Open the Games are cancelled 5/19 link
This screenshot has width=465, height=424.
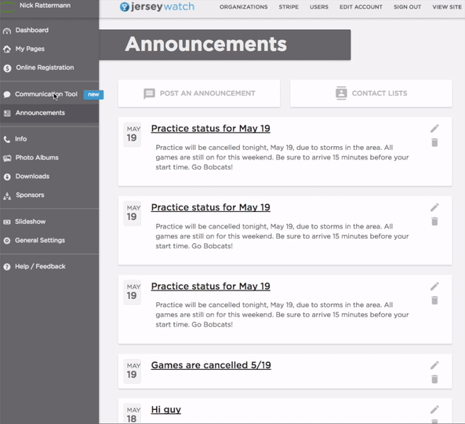211,365
